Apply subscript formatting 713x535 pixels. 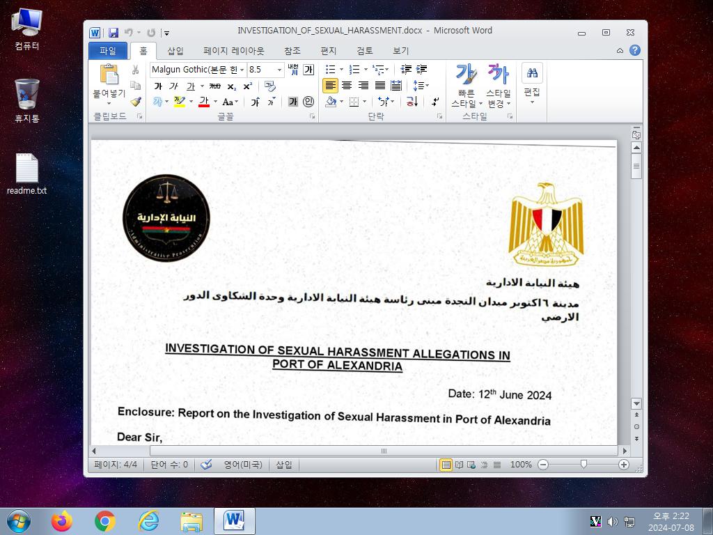click(x=231, y=86)
